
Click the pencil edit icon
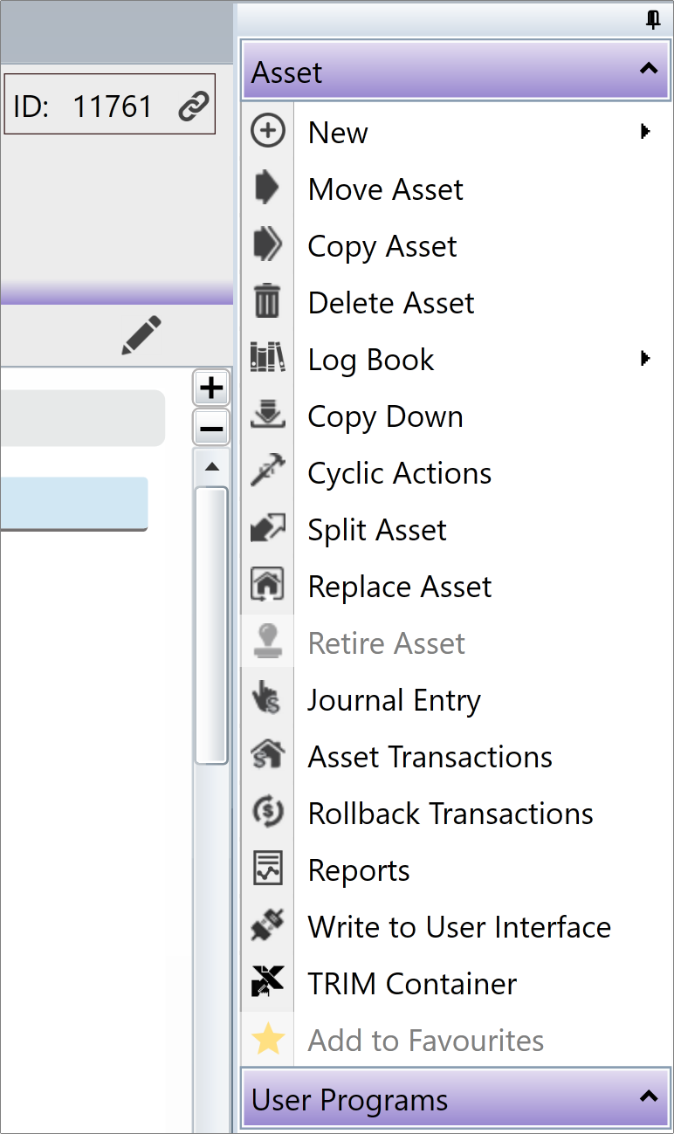pyautogui.click(x=141, y=336)
